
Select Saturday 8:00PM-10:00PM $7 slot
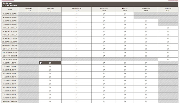pyautogui.click(x=146, y=102)
